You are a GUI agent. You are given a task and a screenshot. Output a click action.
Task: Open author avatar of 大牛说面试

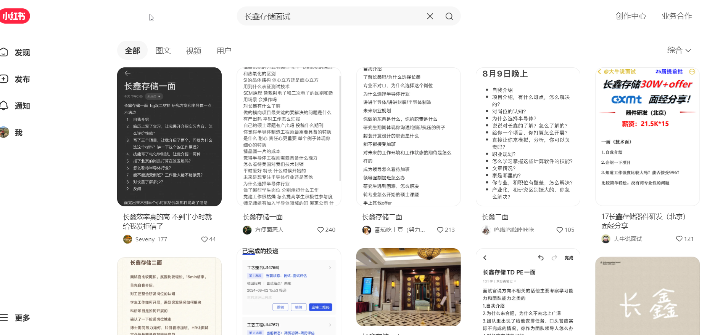pos(605,239)
